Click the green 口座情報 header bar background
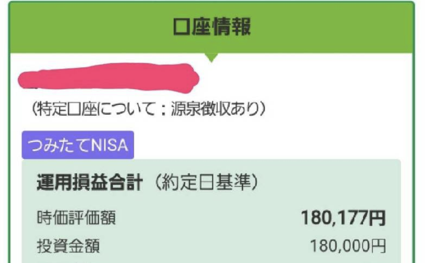The width and height of the screenshot is (426, 263). (212, 27)
